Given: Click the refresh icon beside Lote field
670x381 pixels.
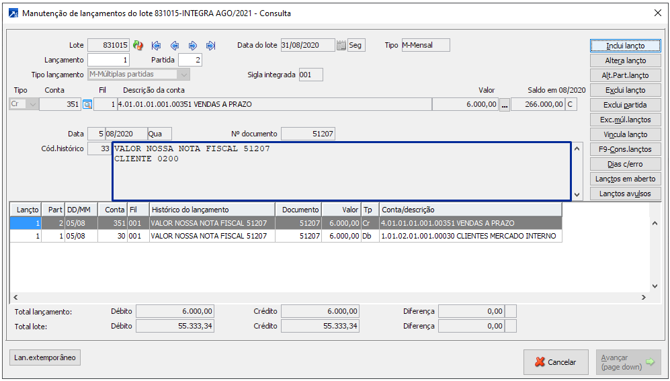Looking at the screenshot, I should click(x=138, y=46).
